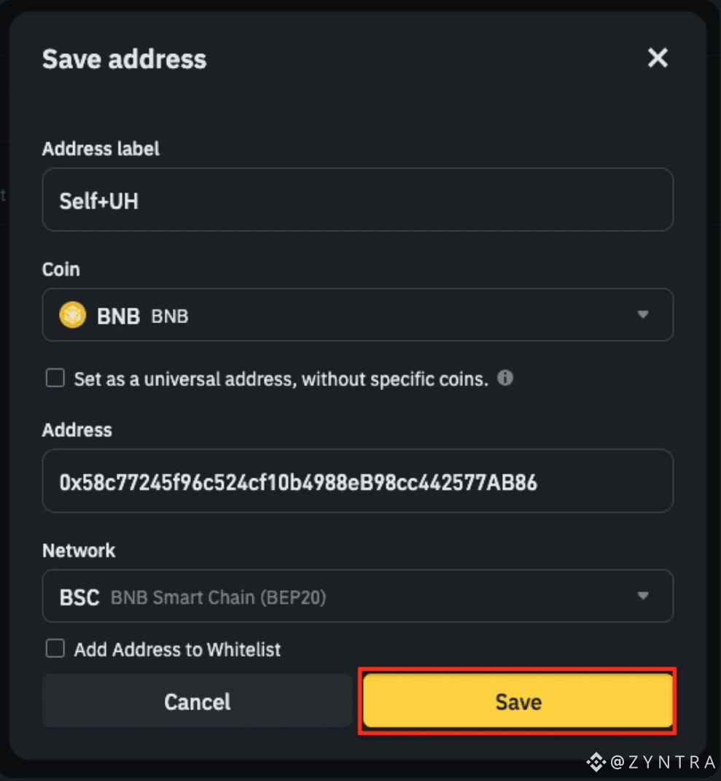The width and height of the screenshot is (721, 781).
Task: Click the @ZYNTRA watermark text
Action: [663, 761]
